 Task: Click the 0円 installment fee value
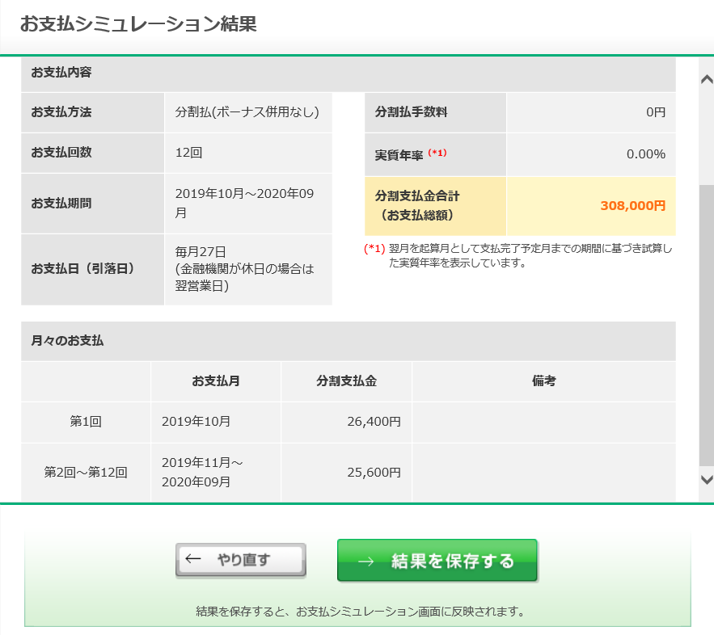(656, 112)
